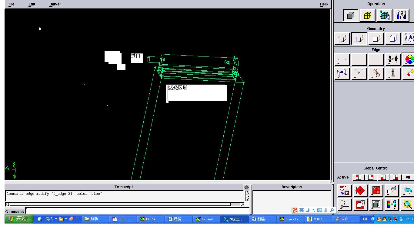
Task: Click the edge summary info button
Action: 393,73
